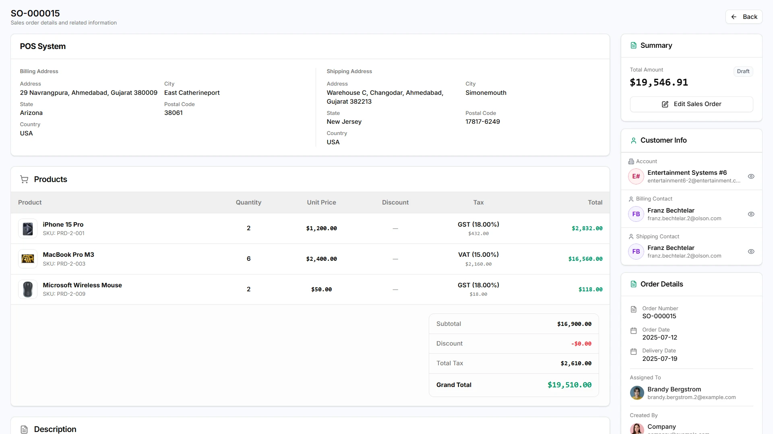This screenshot has width=773, height=434.
Task: Click the shipping postal code 17817-6249
Action: [482, 122]
